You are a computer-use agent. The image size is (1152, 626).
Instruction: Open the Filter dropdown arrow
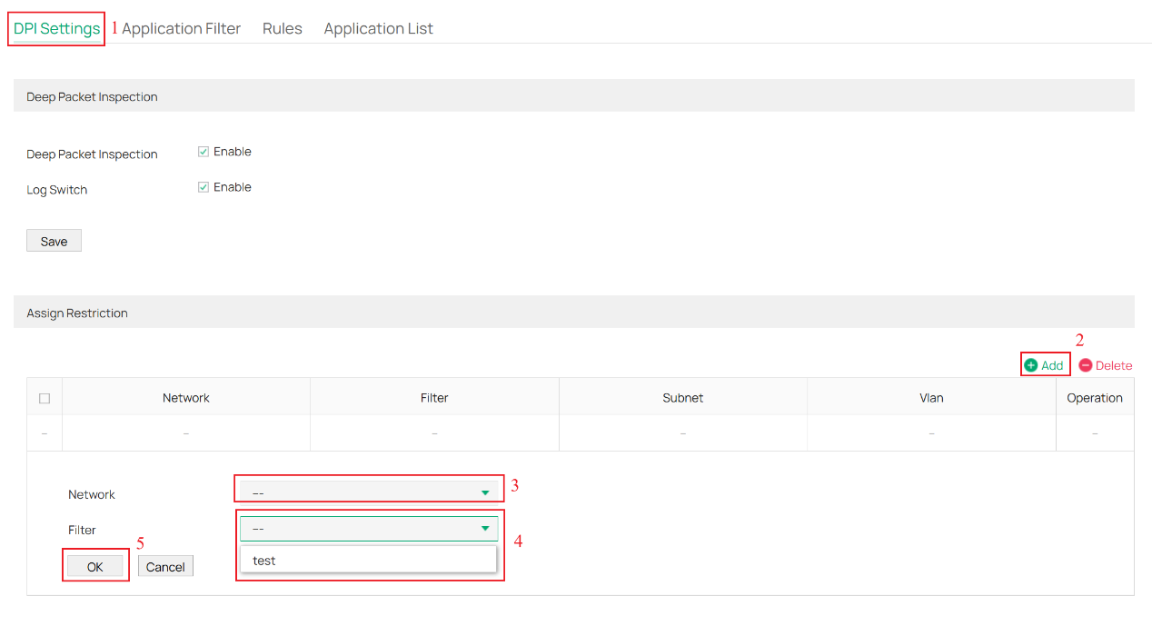(x=483, y=528)
